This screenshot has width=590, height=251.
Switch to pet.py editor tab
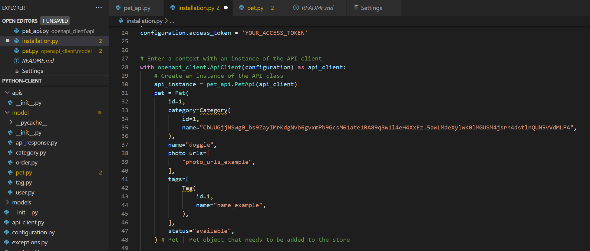point(260,8)
